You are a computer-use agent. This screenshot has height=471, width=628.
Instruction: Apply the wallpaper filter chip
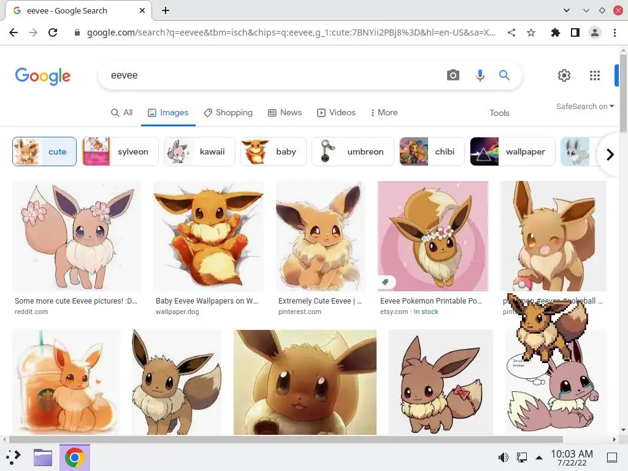coord(513,151)
